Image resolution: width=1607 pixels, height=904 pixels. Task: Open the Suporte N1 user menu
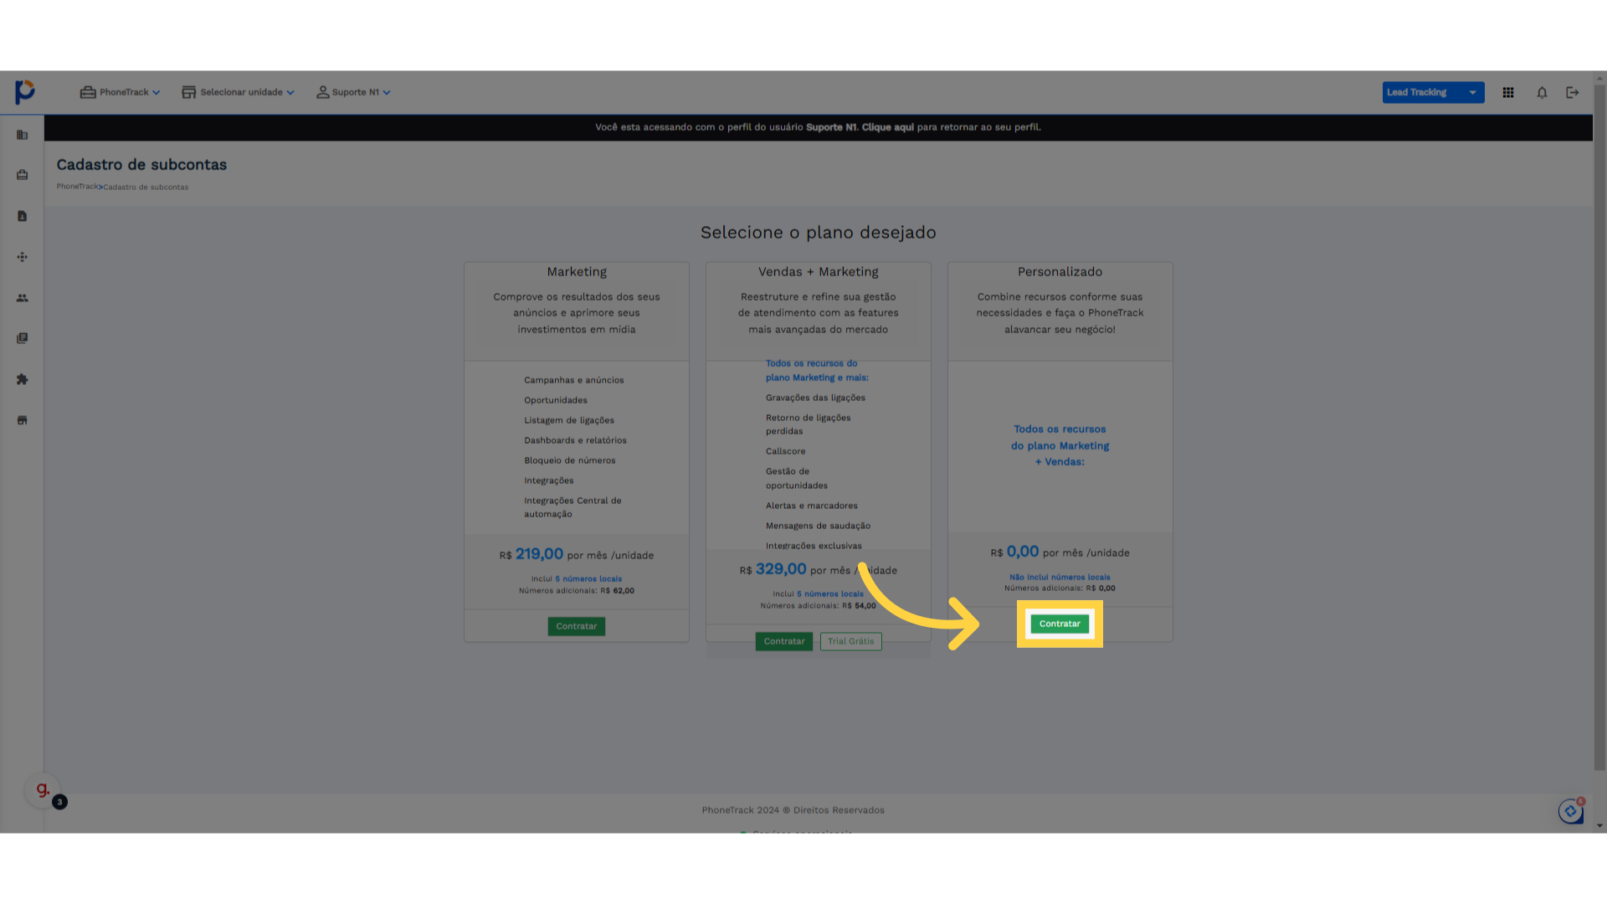click(353, 92)
